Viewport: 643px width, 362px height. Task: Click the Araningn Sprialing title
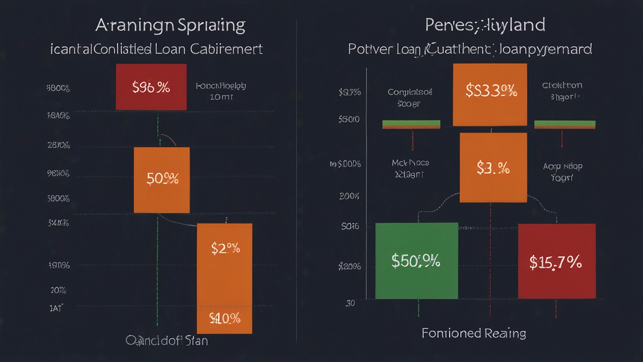click(170, 25)
